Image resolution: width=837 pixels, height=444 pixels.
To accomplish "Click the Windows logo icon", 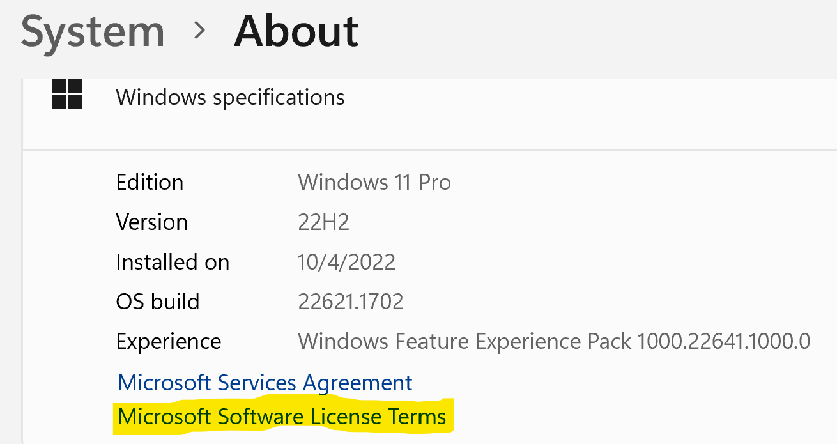I will point(66,95).
